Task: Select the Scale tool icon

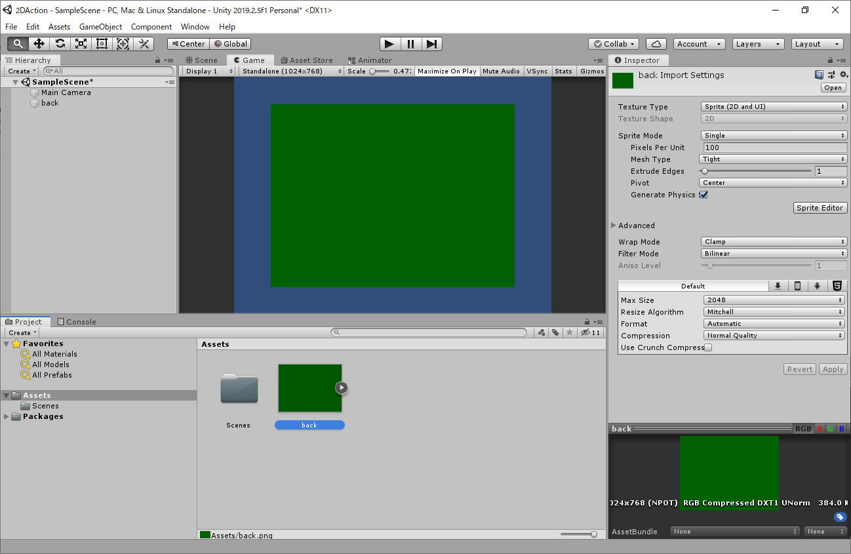Action: coord(81,44)
